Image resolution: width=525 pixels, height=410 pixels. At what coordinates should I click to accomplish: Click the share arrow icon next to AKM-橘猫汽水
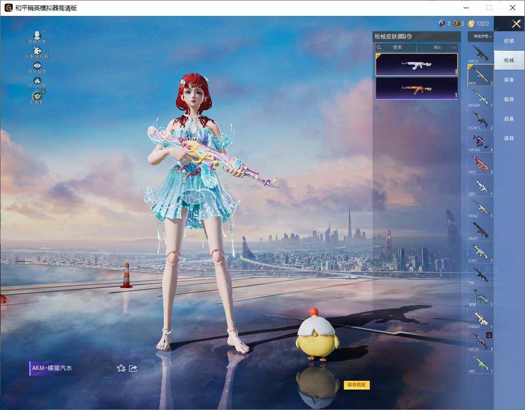tap(133, 368)
